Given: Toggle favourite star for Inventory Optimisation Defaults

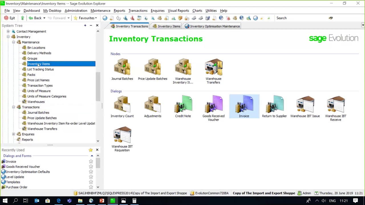Looking at the screenshot, I should (91, 172).
